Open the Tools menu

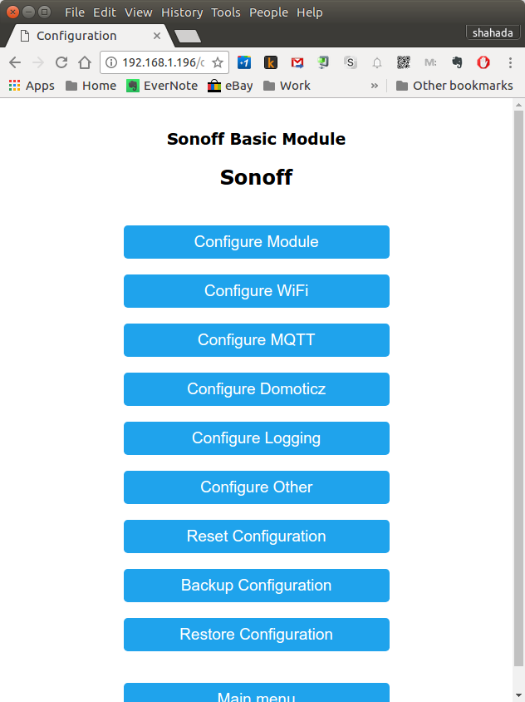pyautogui.click(x=225, y=12)
